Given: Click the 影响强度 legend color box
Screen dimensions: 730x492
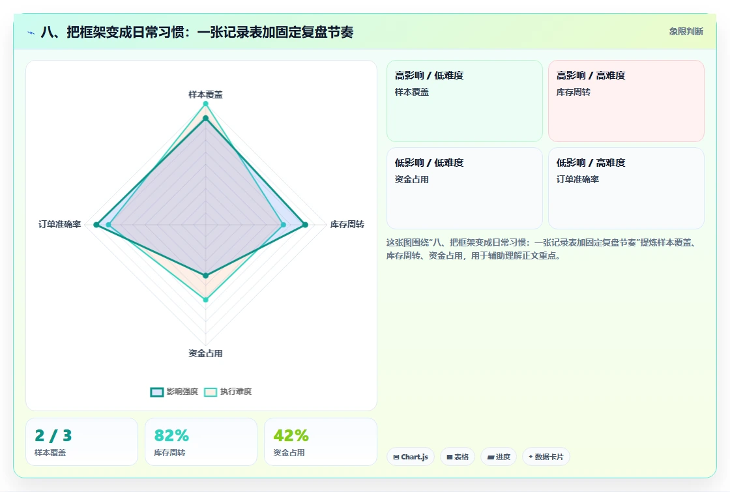Looking at the screenshot, I should [157, 392].
